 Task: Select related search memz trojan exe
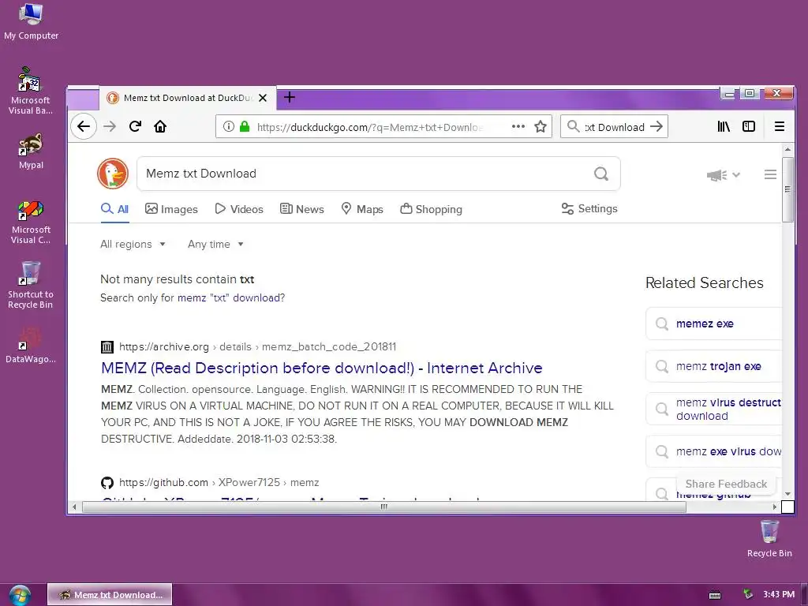click(x=713, y=366)
